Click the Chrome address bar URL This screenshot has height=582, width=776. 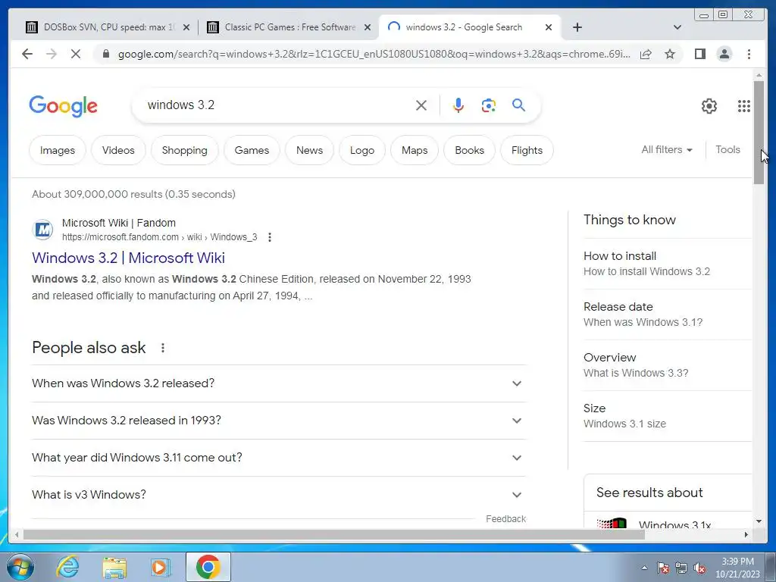coord(374,54)
